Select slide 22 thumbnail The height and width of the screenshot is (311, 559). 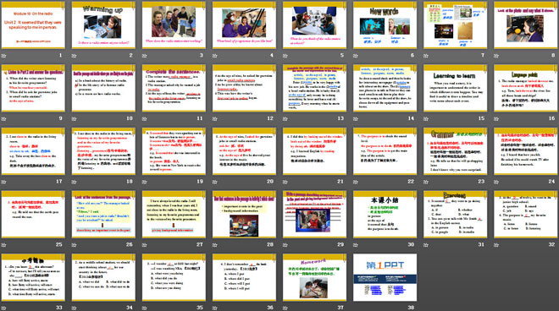(x=385, y=151)
